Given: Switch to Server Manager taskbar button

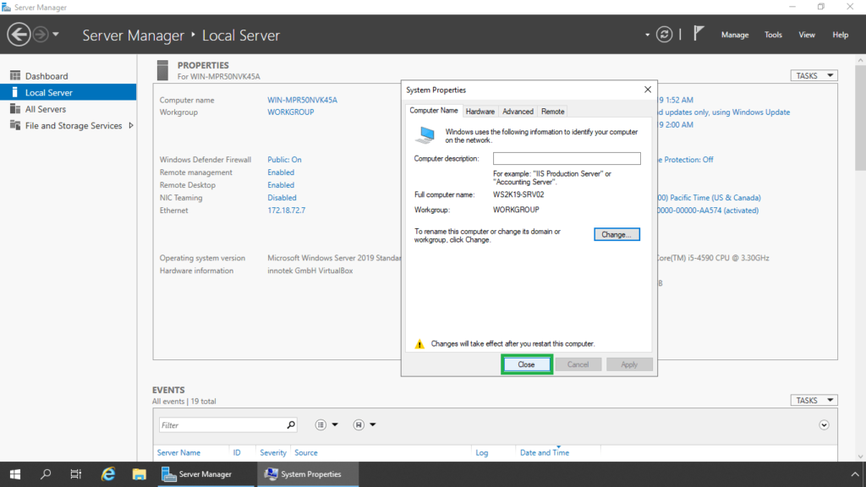Looking at the screenshot, I should 206,474.
